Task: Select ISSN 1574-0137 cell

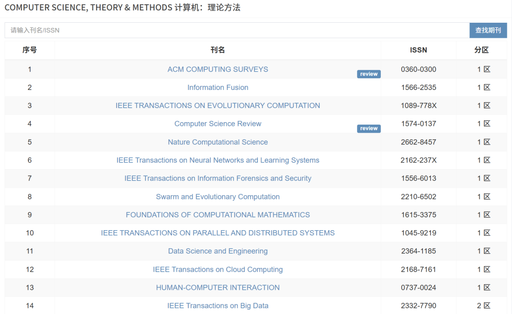Action: pyautogui.click(x=419, y=124)
